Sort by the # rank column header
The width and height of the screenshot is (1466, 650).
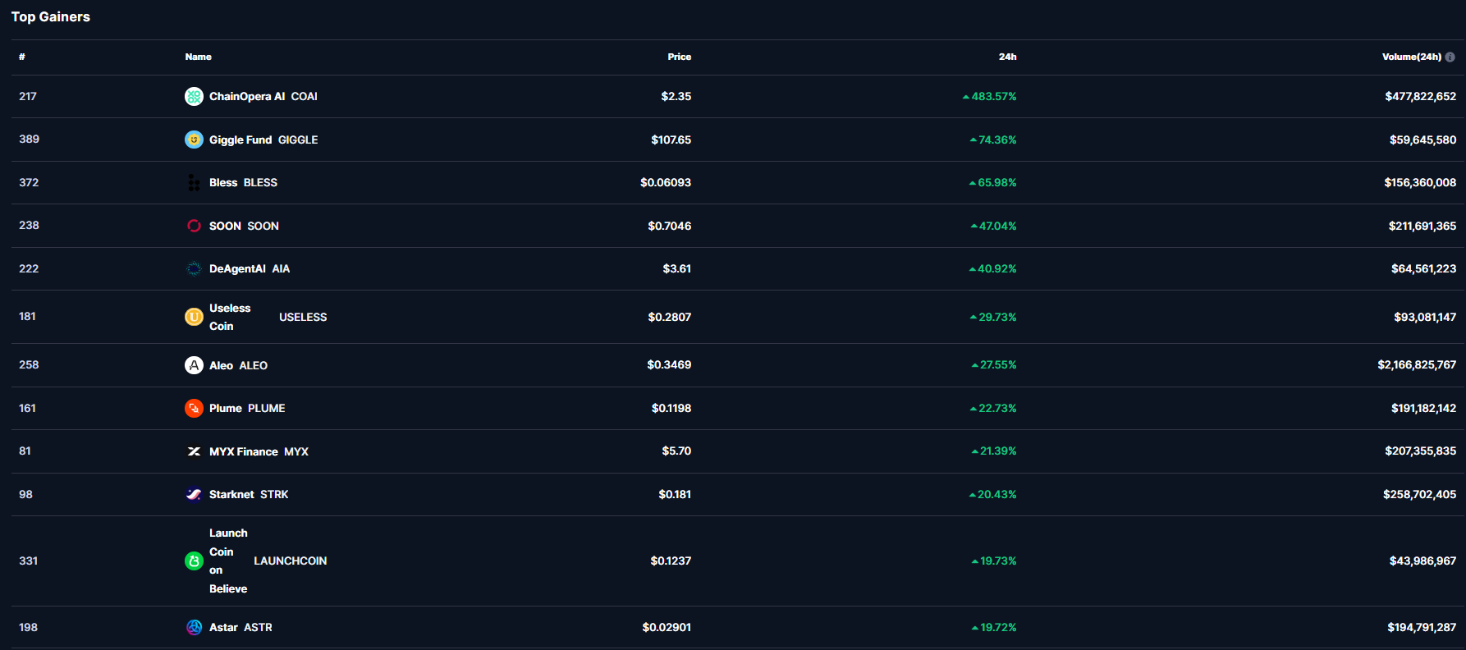pyautogui.click(x=22, y=57)
